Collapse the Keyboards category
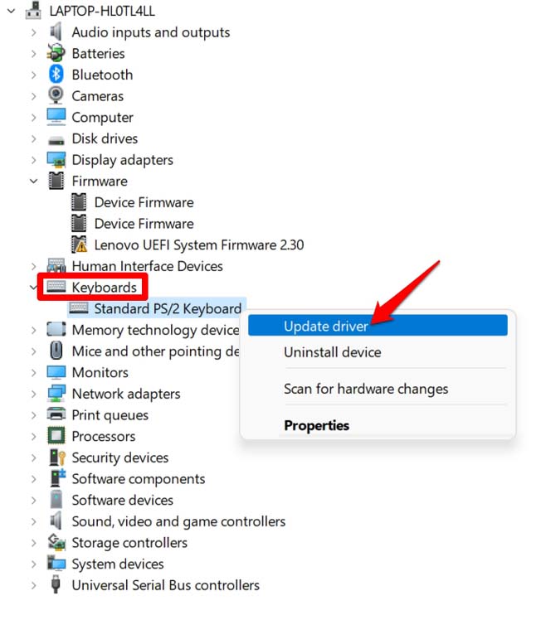The width and height of the screenshot is (536, 644). pyautogui.click(x=33, y=288)
